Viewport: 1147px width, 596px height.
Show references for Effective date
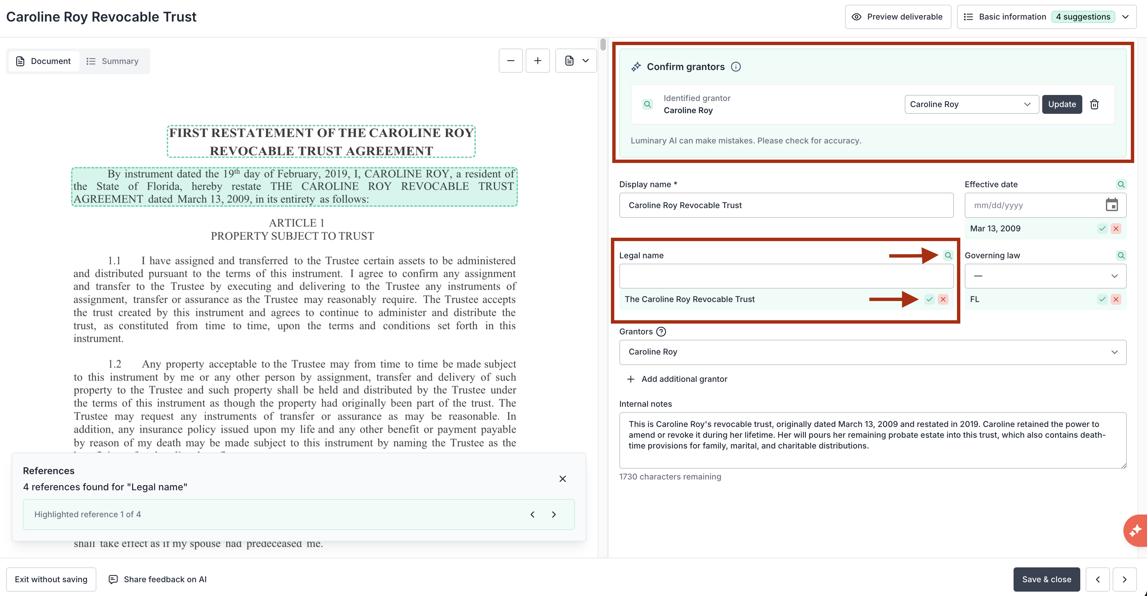pos(1121,184)
